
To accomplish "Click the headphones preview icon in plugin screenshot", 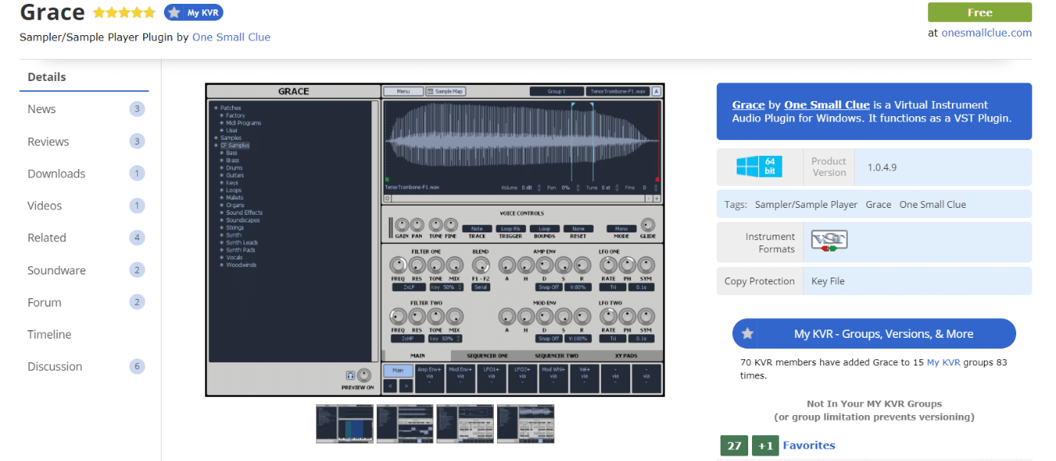I will pyautogui.click(x=350, y=375).
